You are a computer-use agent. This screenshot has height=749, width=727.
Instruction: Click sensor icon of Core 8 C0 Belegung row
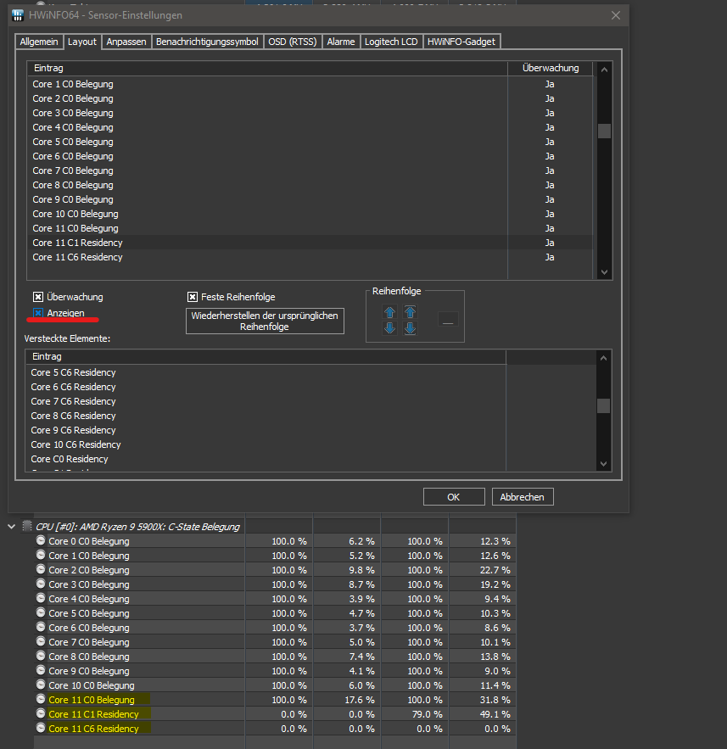coord(41,656)
